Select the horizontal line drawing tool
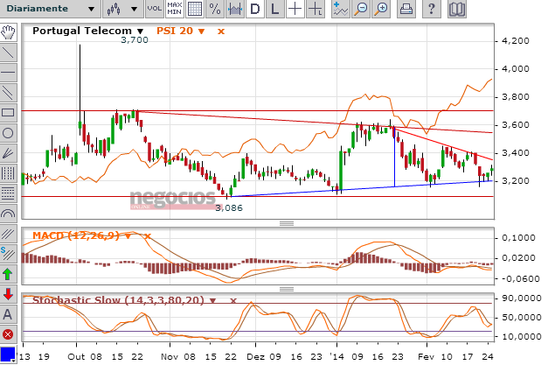The width and height of the screenshot is (548, 372). tap(8, 73)
